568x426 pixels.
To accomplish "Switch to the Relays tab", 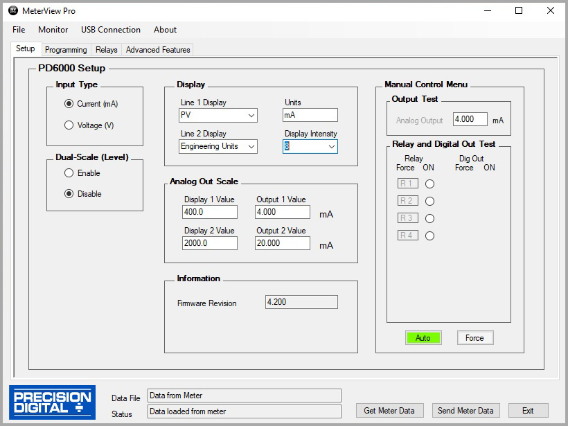I will click(x=107, y=50).
